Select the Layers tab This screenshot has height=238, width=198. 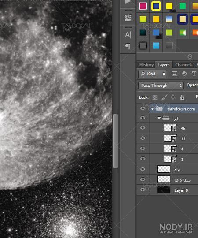pos(163,65)
